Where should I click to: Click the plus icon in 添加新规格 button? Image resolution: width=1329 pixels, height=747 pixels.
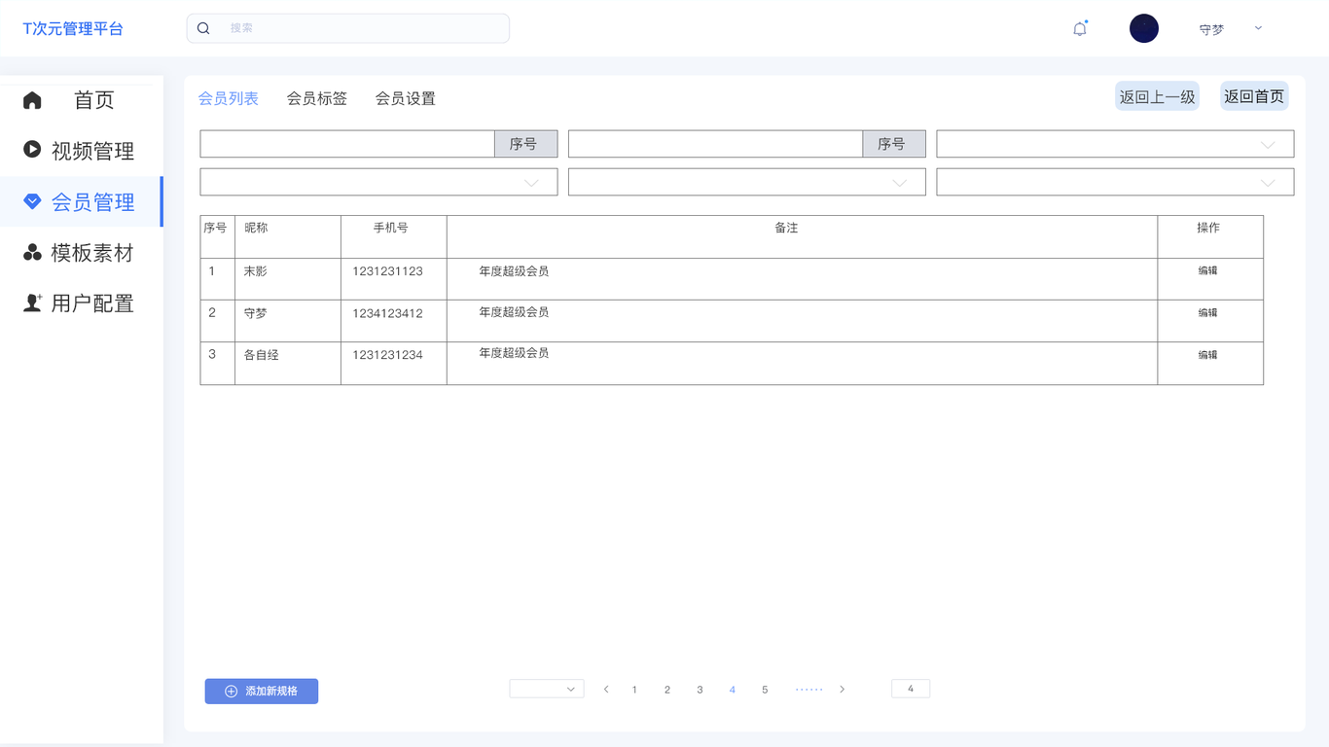coord(232,692)
